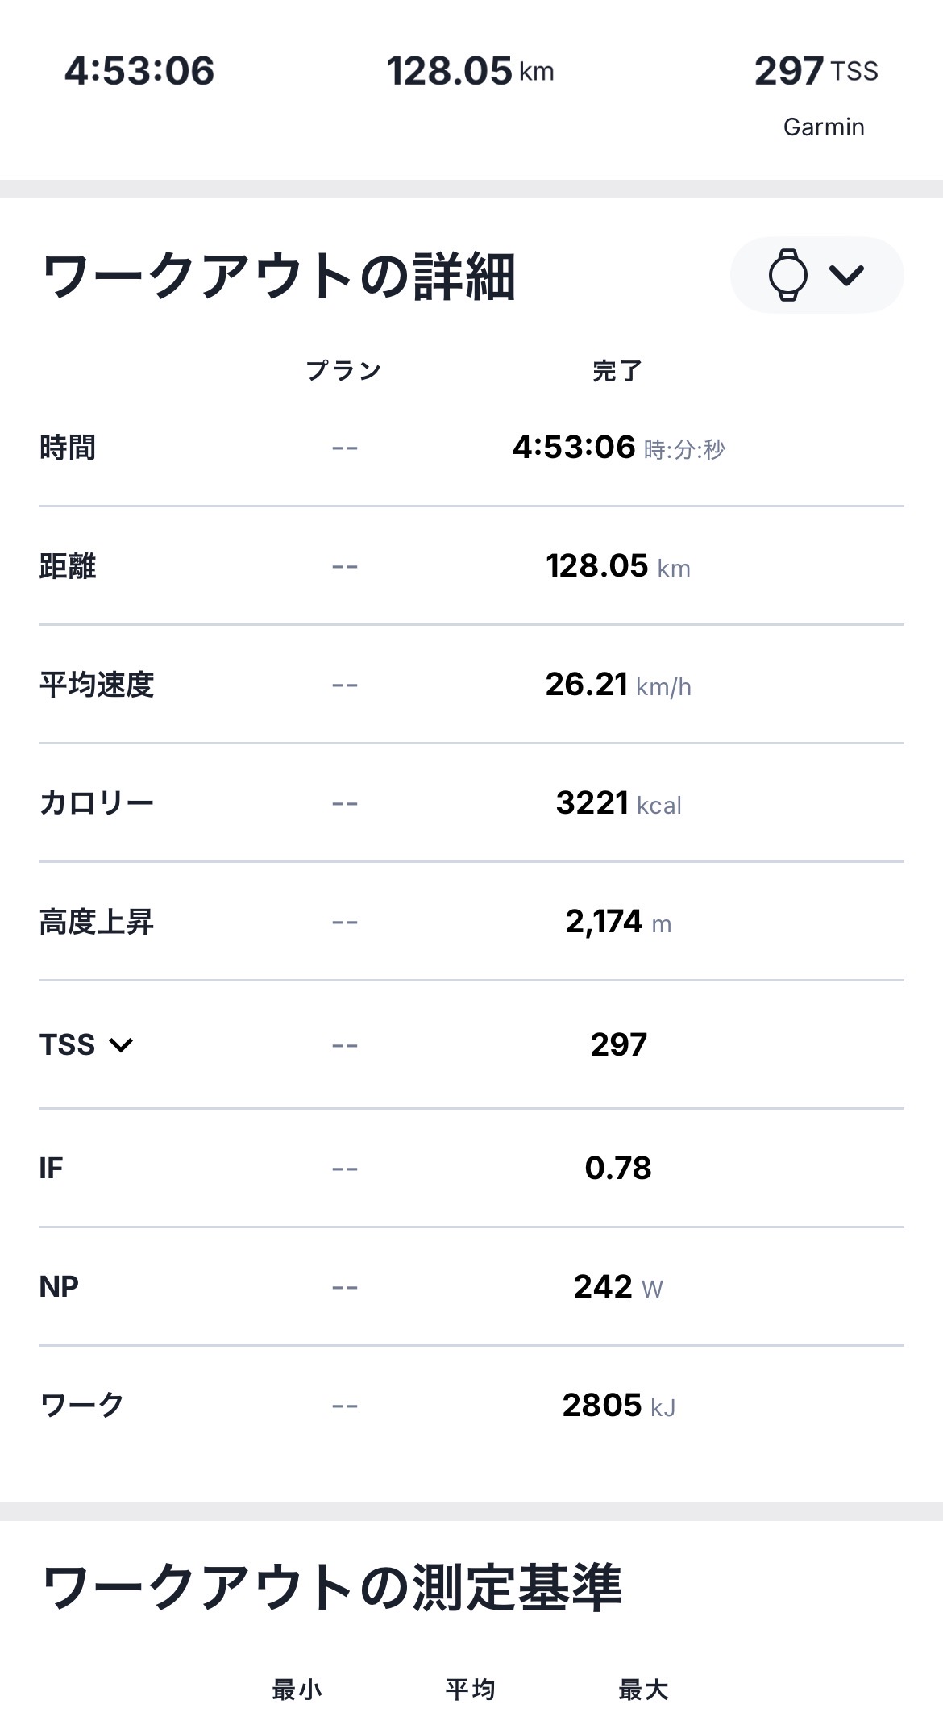Select the TSS row label
Image resolution: width=943 pixels, height=1725 pixels.
(68, 1045)
